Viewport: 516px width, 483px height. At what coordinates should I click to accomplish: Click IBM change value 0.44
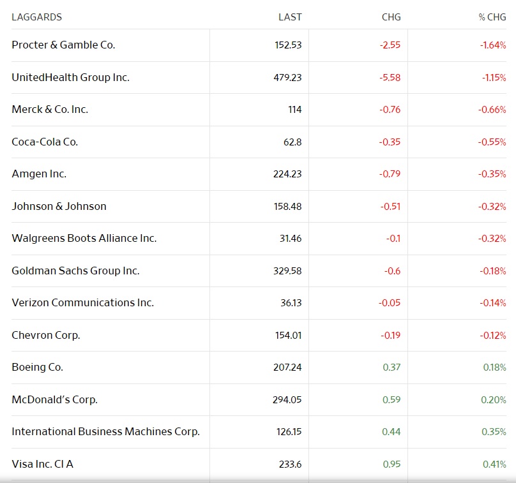pyautogui.click(x=391, y=432)
